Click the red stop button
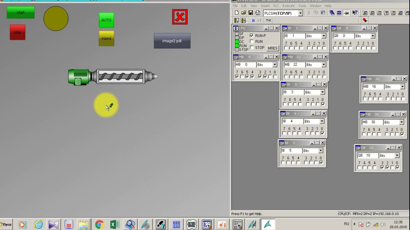The image size is (410, 230). (18, 32)
